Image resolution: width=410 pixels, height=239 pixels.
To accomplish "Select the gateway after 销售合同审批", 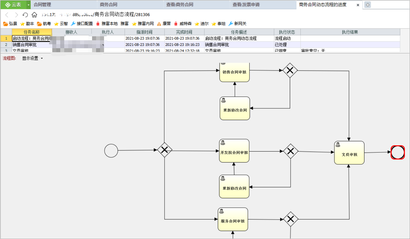I will tap(290, 70).
